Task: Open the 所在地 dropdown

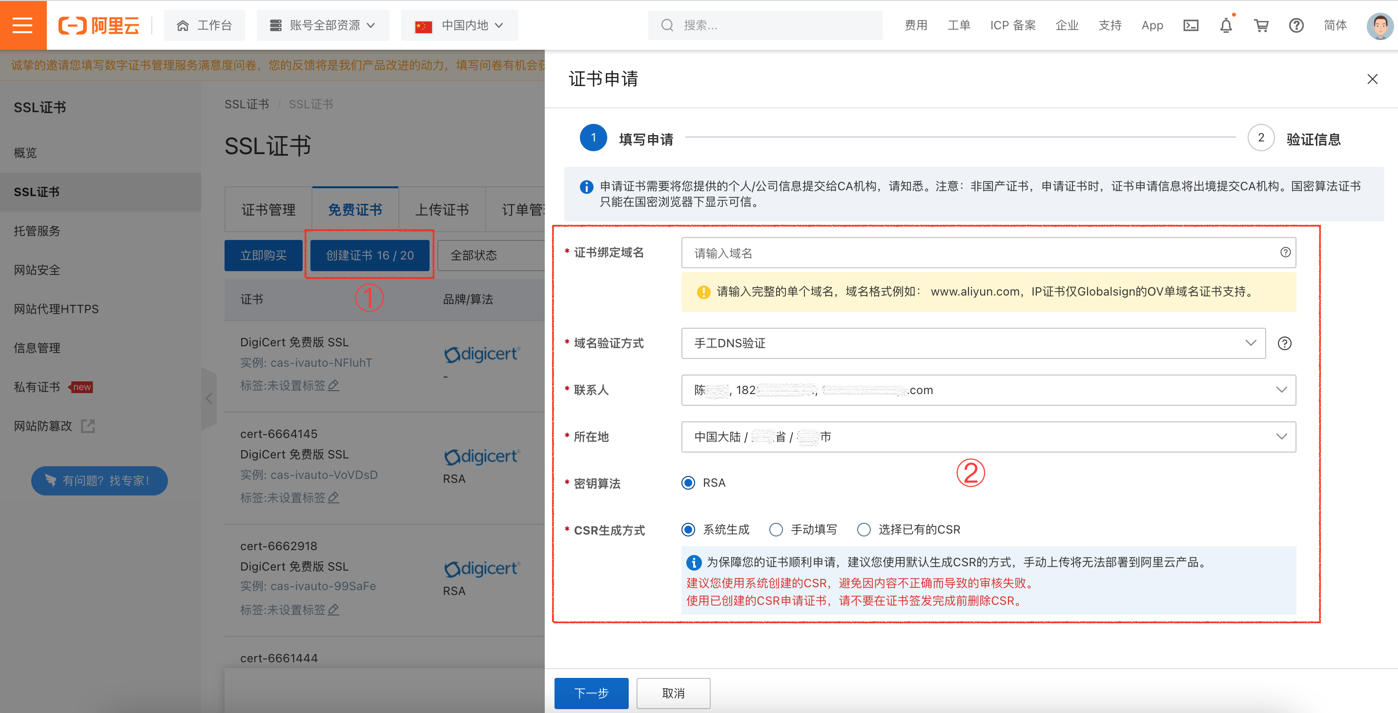Action: [x=988, y=436]
